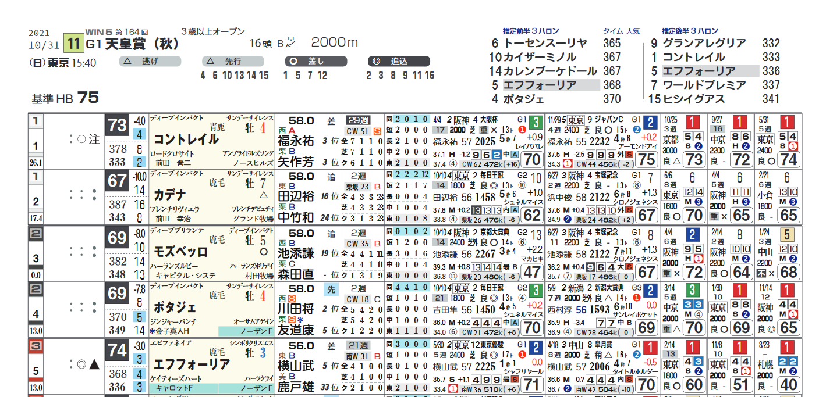Screen dimensions: 819x397
Task: Click trainer 中竹和
Action: (296, 219)
